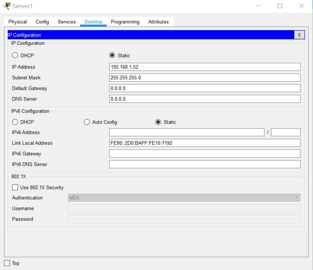Image resolution: width=313 pixels, height=270 pixels.
Task: Open the Config tab
Action: 42,22
